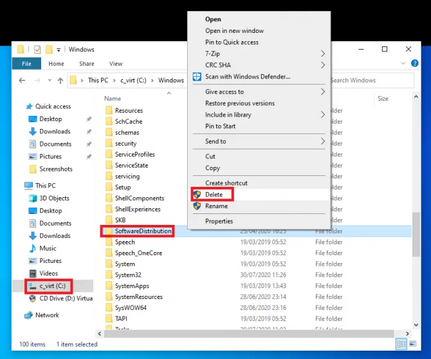Open the Customize Quick Access Toolbar dropdown
Viewport: 431px width, 359px height.
pyautogui.click(x=59, y=50)
